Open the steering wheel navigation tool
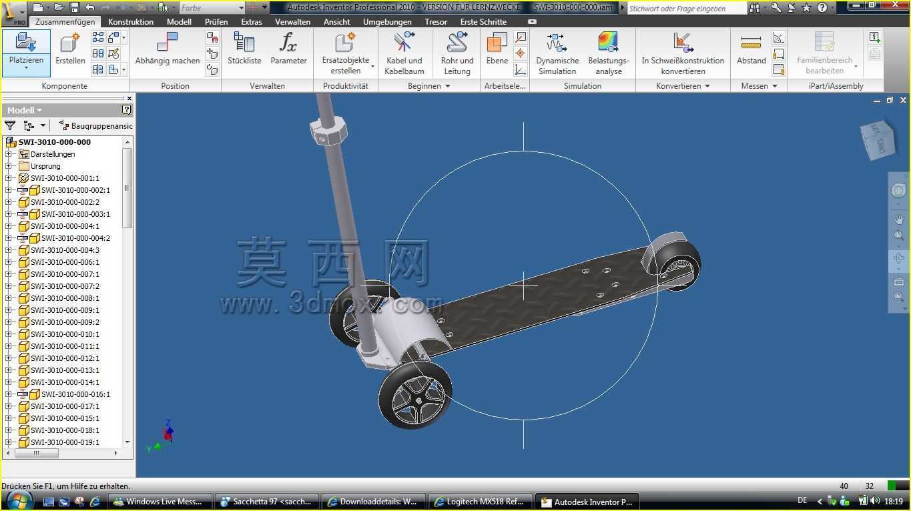Image resolution: width=911 pixels, height=511 pixels. [899, 191]
